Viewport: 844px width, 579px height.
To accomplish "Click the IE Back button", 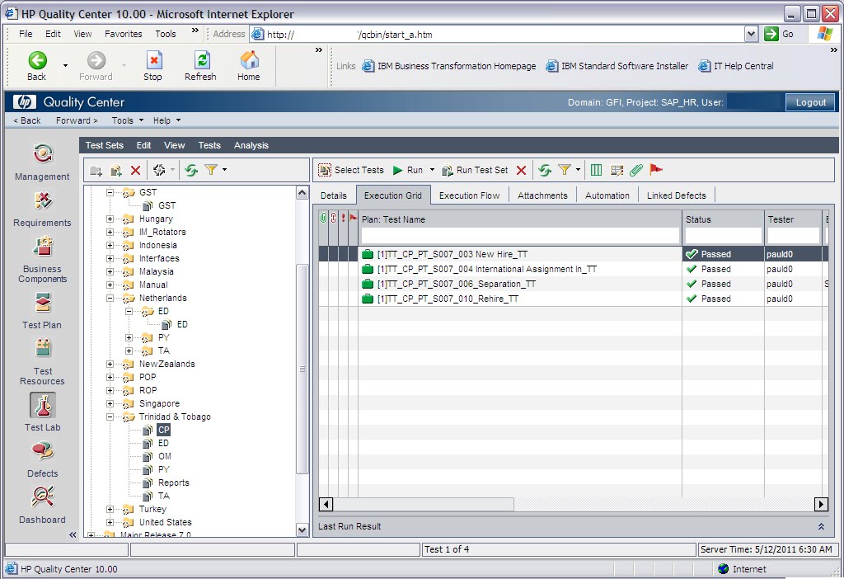I will click(37, 66).
